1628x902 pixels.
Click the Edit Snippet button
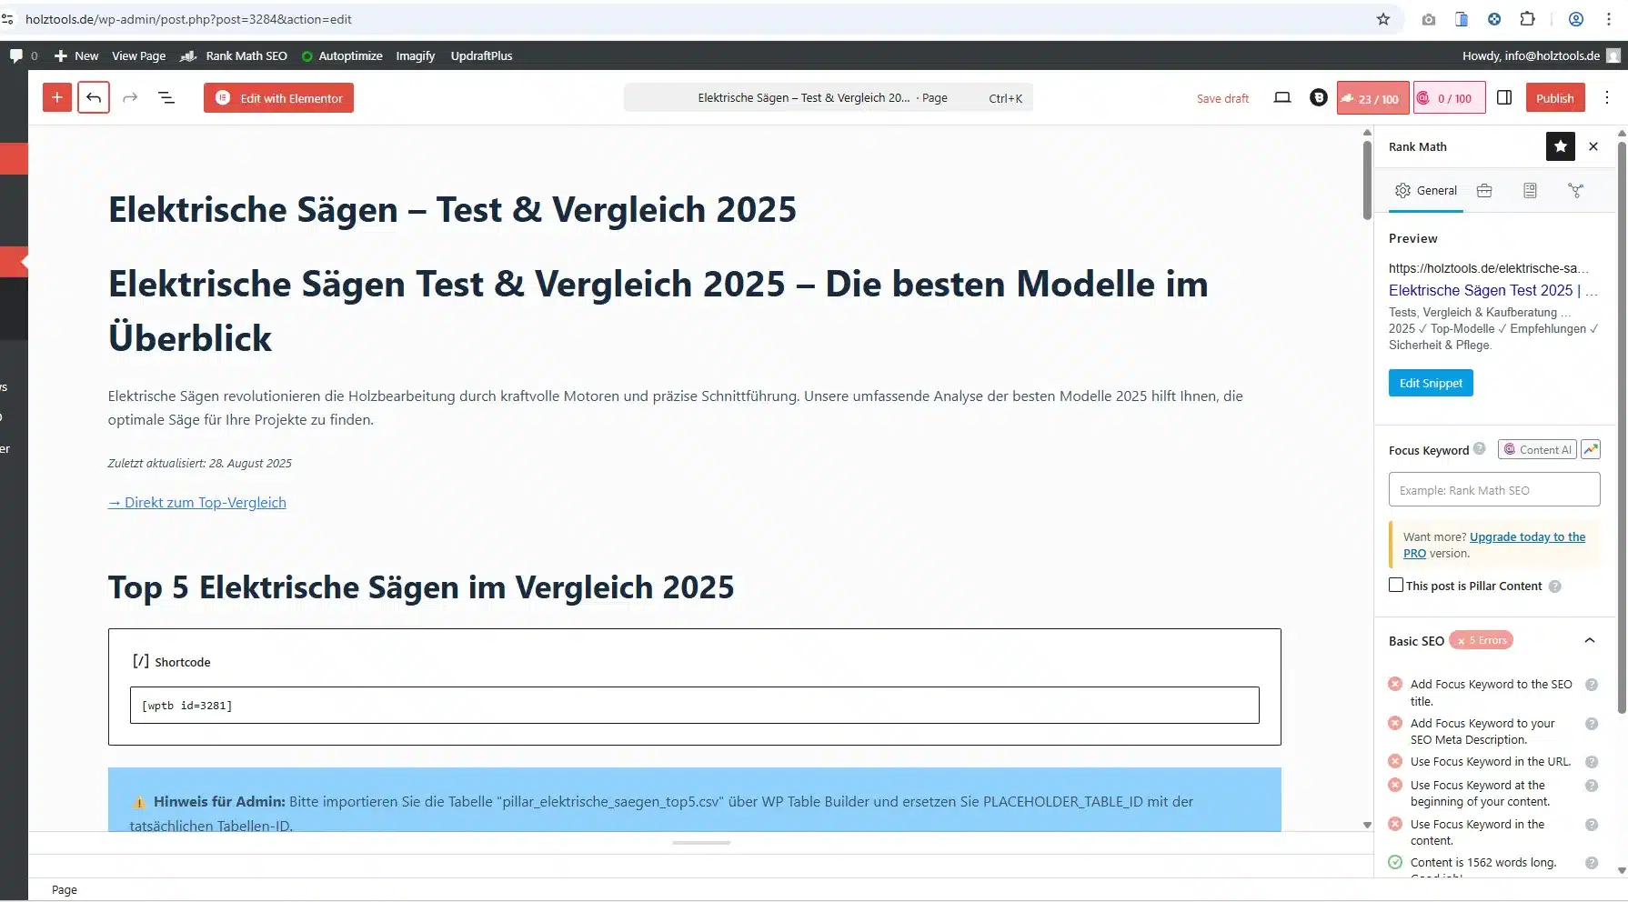point(1430,382)
